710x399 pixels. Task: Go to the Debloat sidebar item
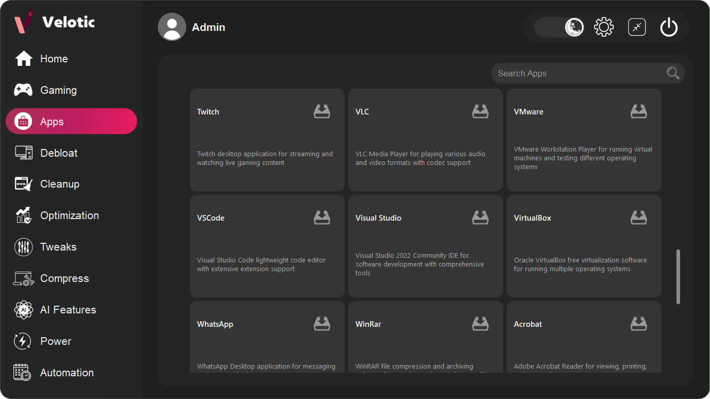click(59, 153)
